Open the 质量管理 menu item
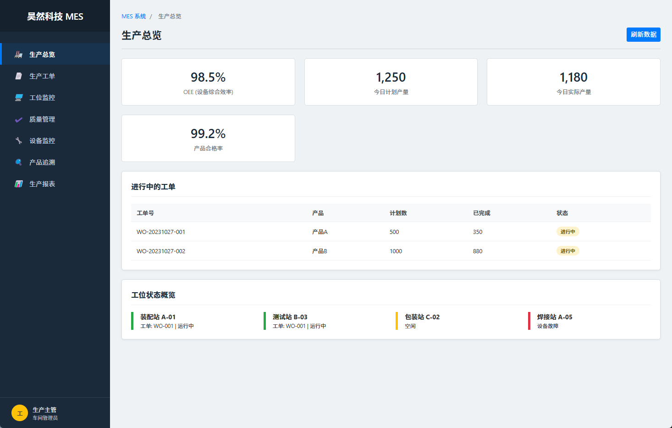Screen dimensions: 672x428 42,119
